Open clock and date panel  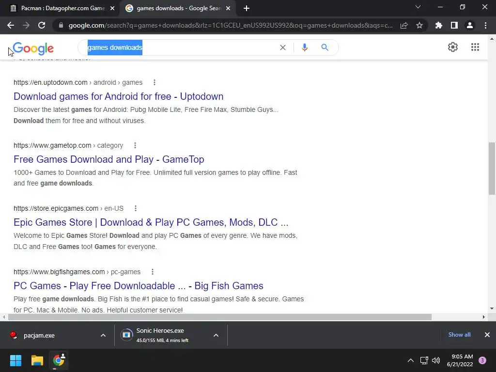[460, 360]
